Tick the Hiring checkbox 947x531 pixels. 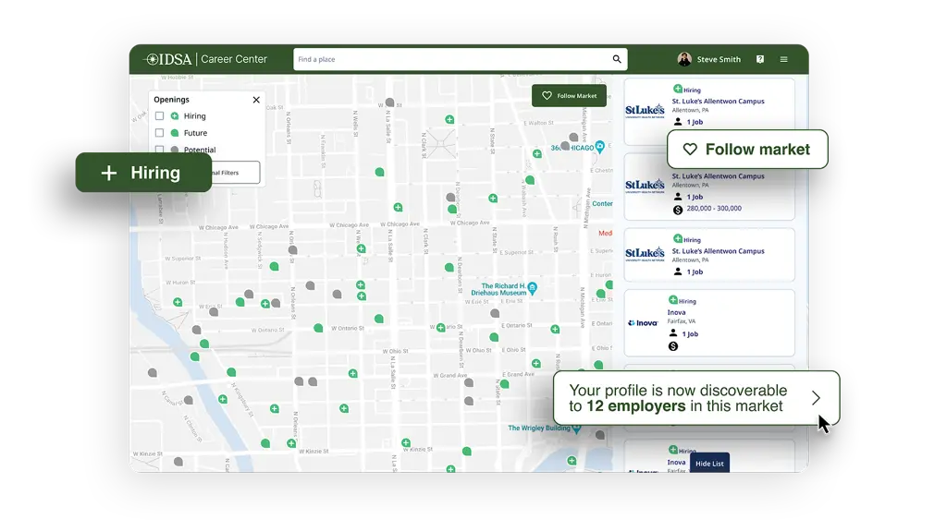click(x=159, y=115)
